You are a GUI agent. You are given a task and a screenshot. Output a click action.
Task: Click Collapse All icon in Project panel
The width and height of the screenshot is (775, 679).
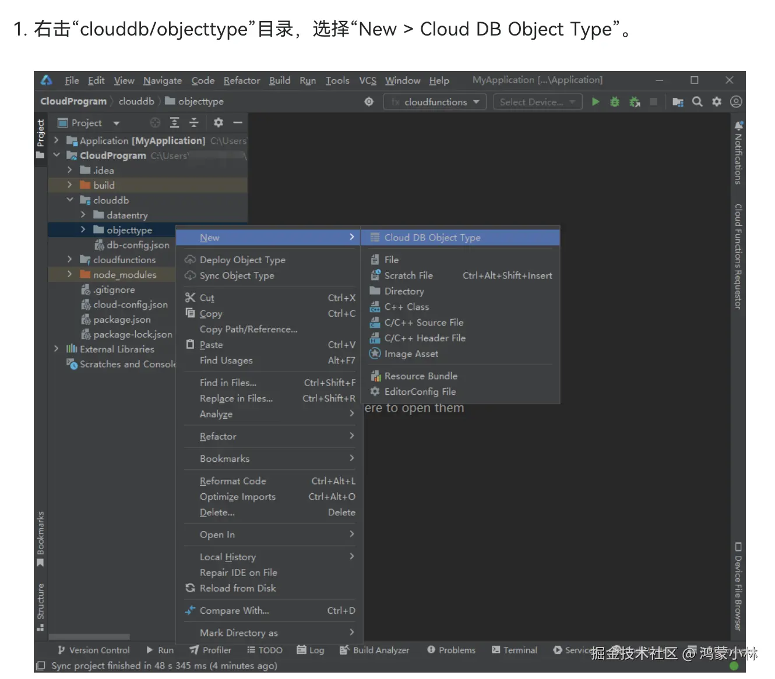(194, 123)
